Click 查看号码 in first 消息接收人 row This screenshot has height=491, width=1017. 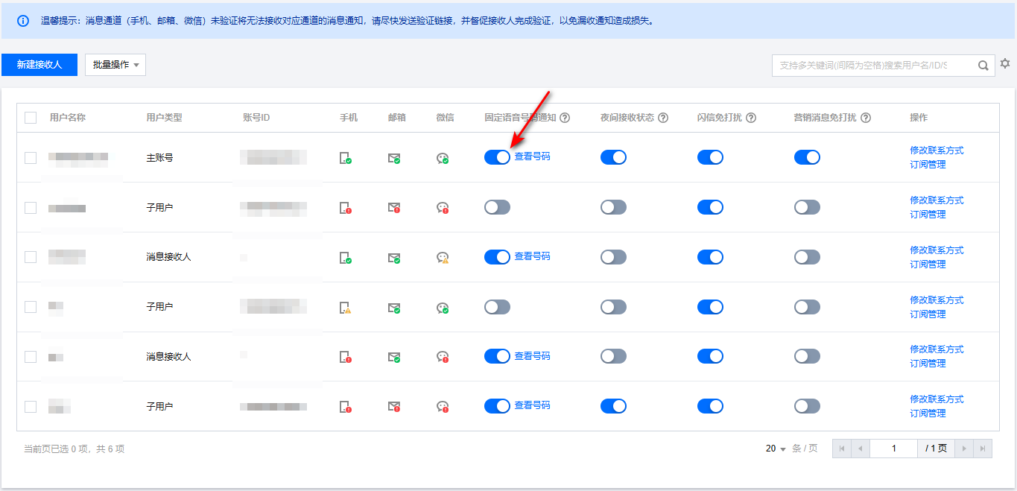[x=532, y=256]
